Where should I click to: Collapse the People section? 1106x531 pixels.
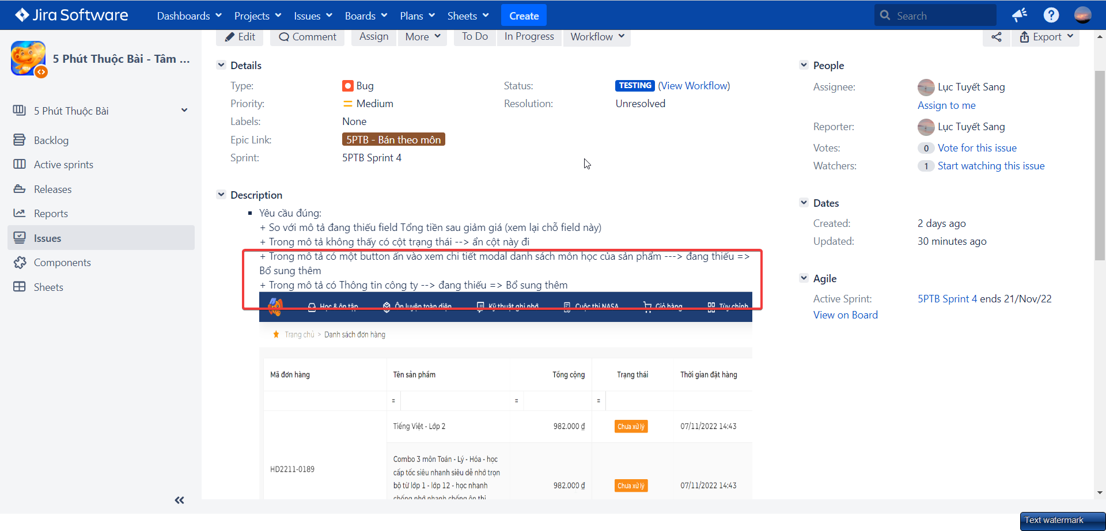point(804,65)
